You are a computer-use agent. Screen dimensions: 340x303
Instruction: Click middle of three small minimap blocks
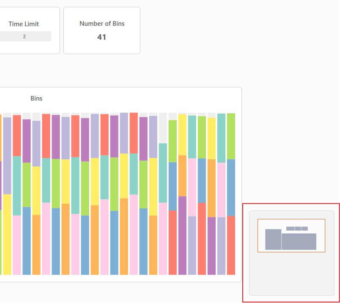(298, 229)
